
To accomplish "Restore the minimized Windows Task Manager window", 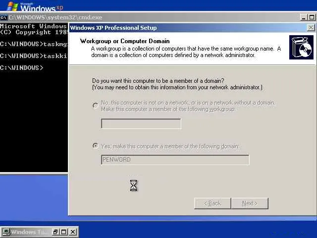I will point(55,232).
